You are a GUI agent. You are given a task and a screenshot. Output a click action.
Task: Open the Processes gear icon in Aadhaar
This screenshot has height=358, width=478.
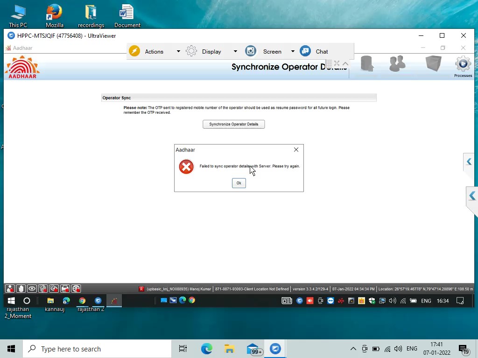(463, 67)
